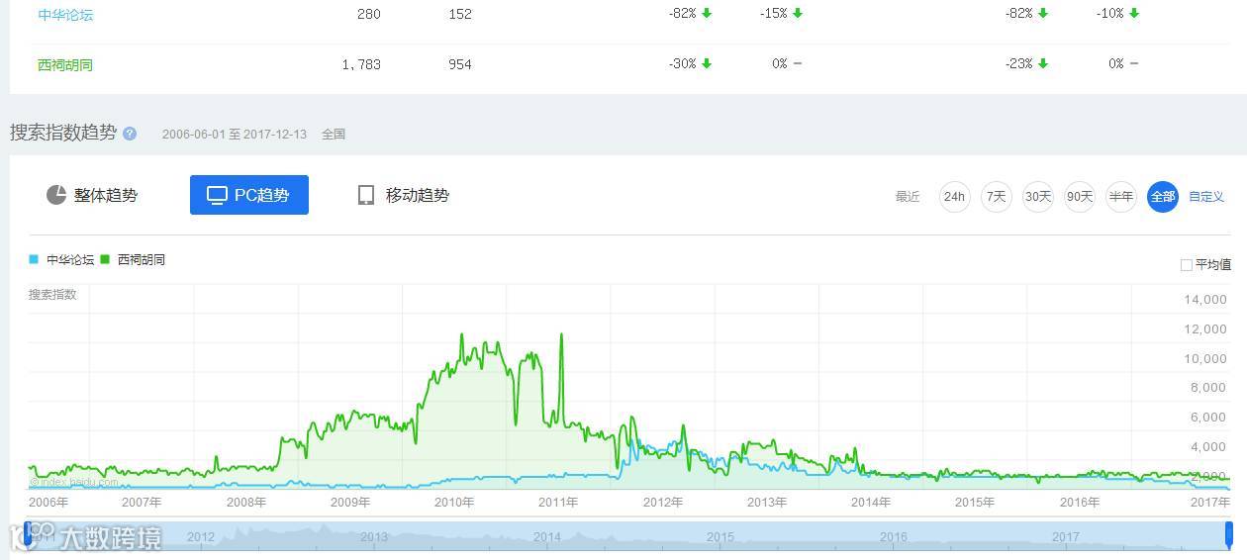Click the down arrow next to -10%
The height and width of the screenshot is (560, 1247).
pos(1134,14)
